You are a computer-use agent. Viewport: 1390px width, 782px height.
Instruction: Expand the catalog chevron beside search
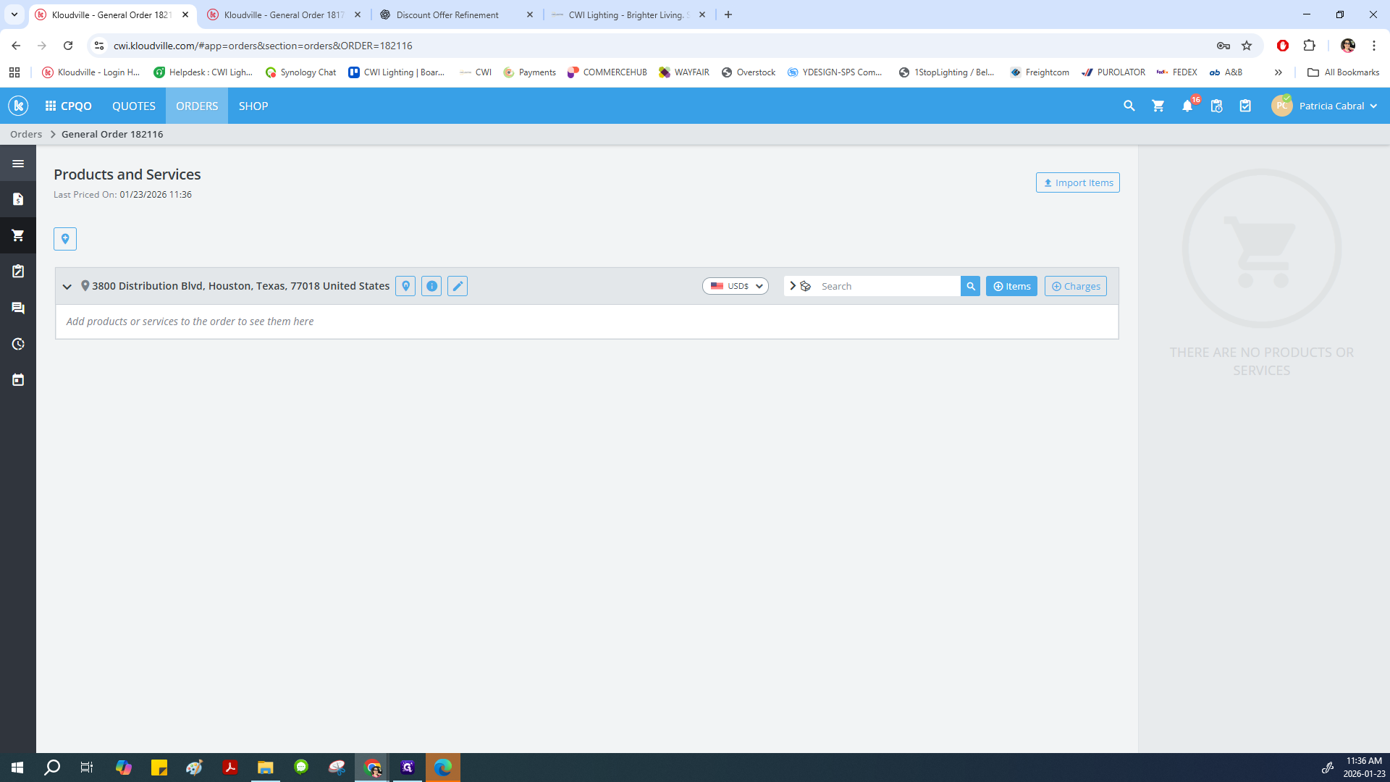tap(793, 286)
